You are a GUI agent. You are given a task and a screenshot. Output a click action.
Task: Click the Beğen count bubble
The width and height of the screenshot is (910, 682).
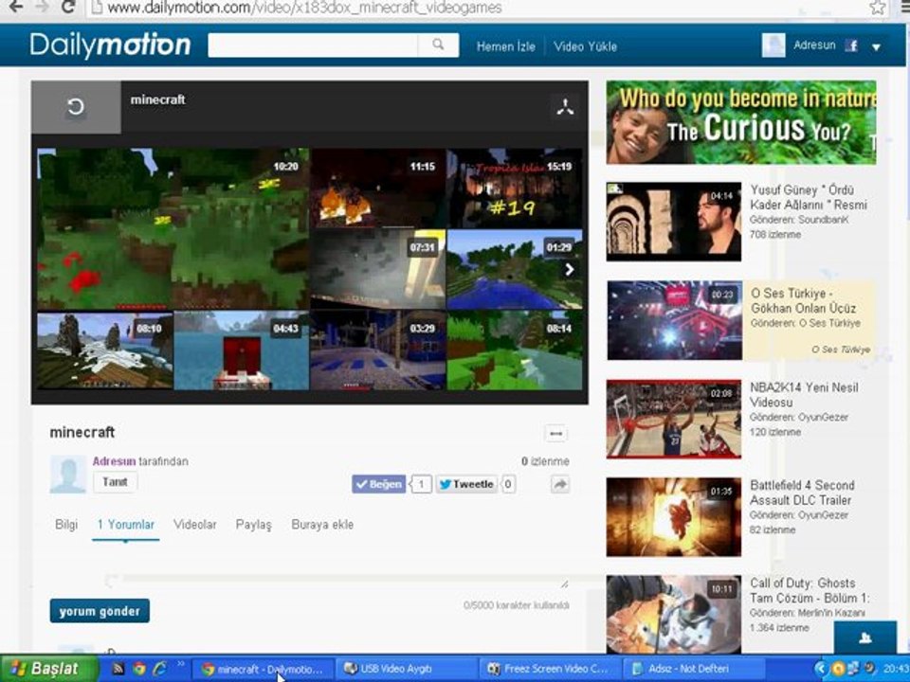coord(421,484)
